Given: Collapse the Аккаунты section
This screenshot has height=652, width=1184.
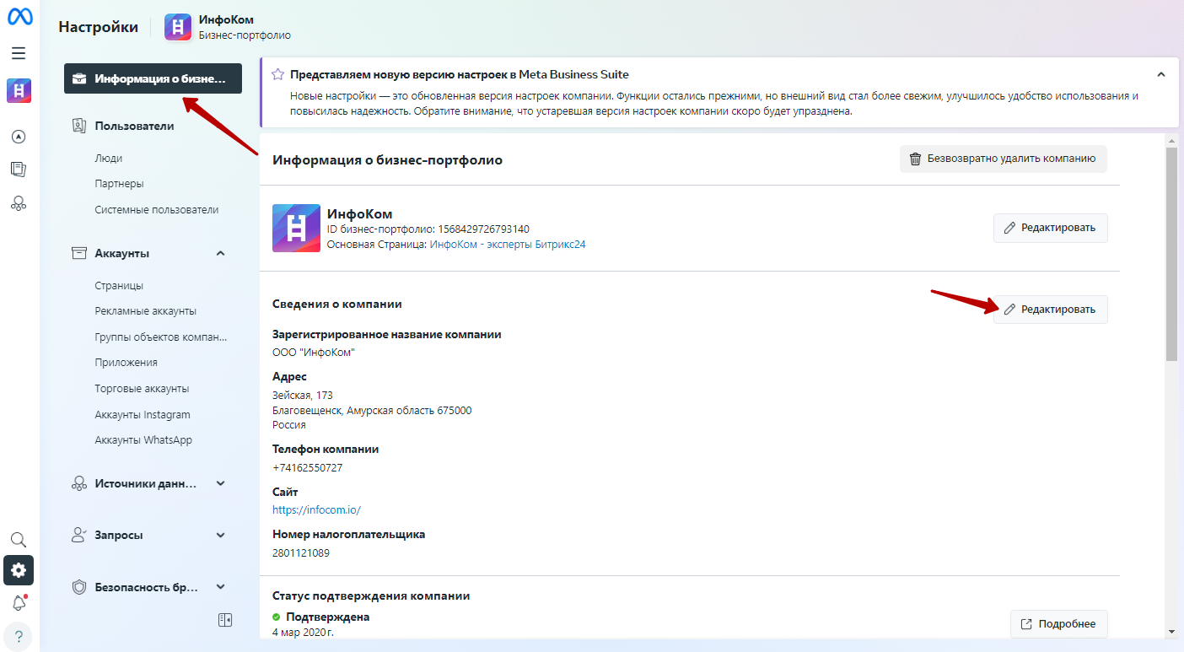Looking at the screenshot, I should click(221, 253).
